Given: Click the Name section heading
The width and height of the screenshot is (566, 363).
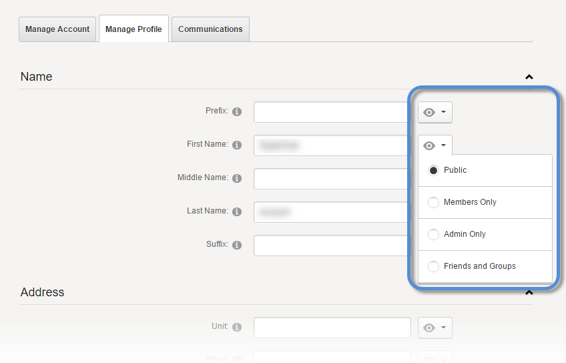Looking at the screenshot, I should (37, 77).
